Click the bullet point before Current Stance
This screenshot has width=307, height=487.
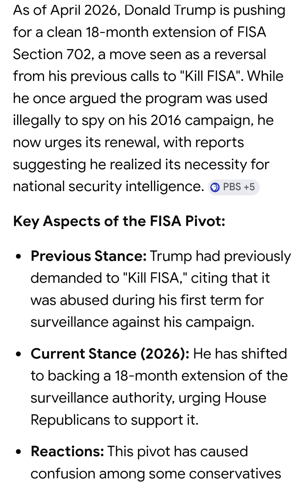(19, 354)
